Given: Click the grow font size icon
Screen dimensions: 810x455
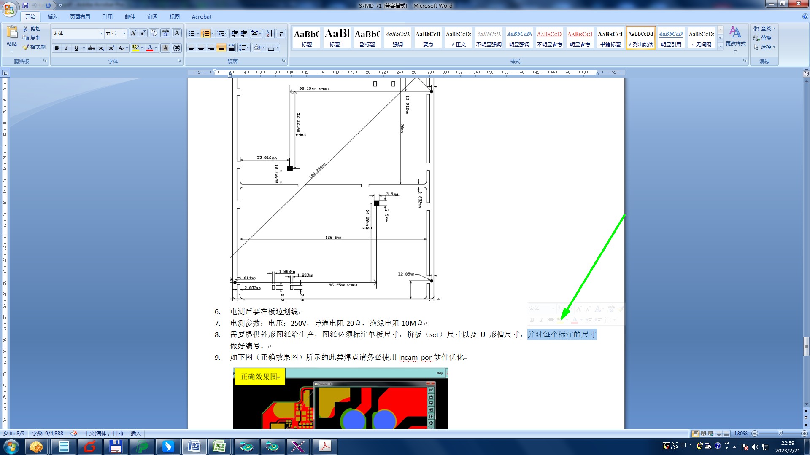Looking at the screenshot, I should tap(133, 33).
